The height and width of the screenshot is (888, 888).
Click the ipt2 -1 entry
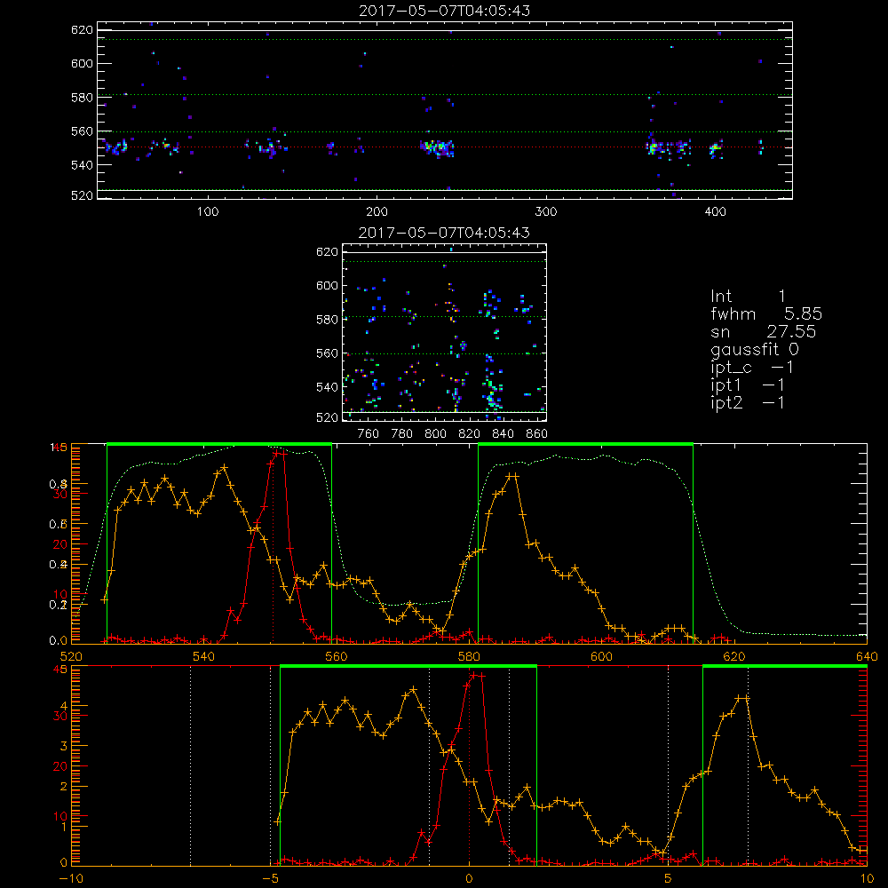click(748, 402)
